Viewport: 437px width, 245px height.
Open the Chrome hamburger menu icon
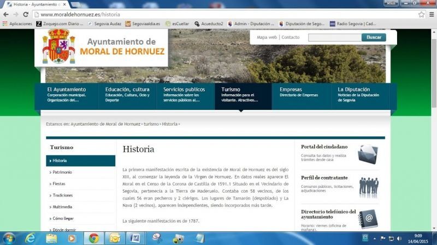click(x=431, y=14)
